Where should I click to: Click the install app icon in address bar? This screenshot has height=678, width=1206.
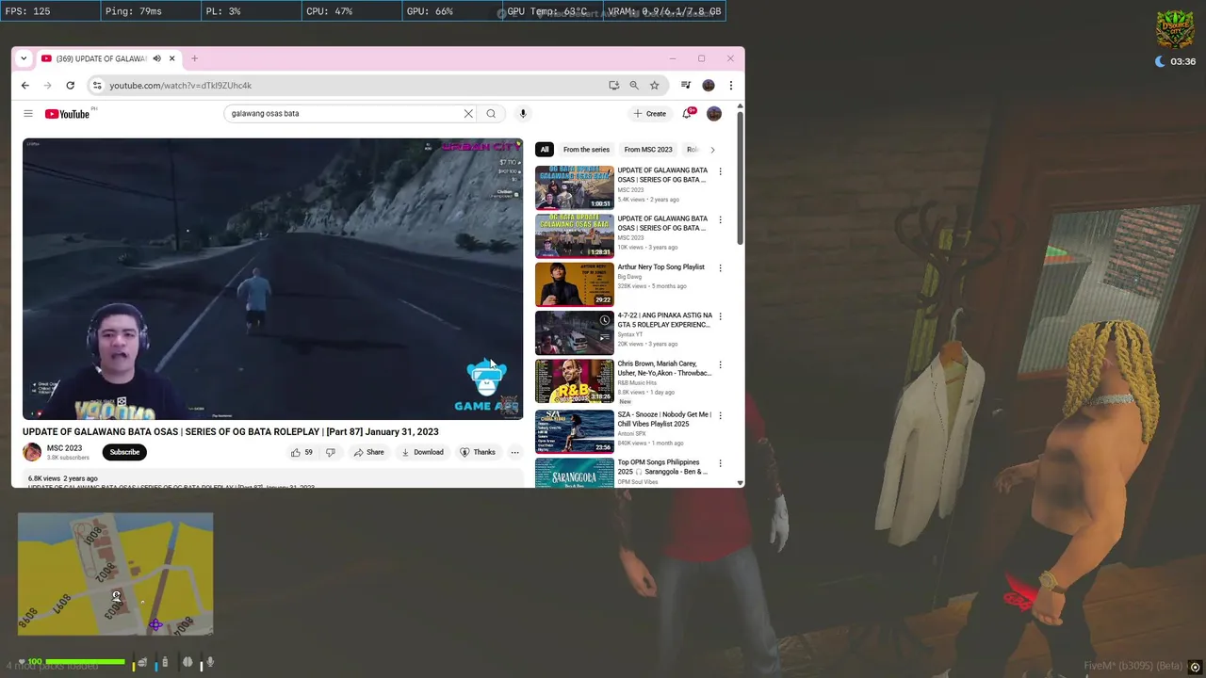click(613, 85)
